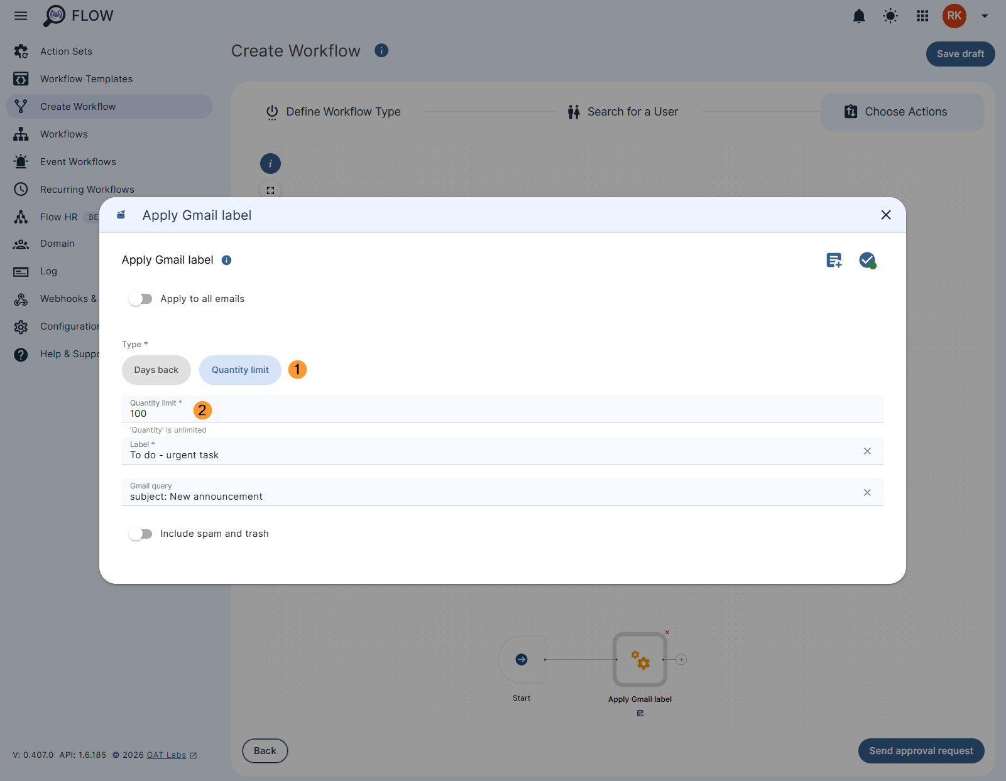Image resolution: width=1006 pixels, height=781 pixels.
Task: Turn on Include spam and trash
Action: click(x=141, y=533)
